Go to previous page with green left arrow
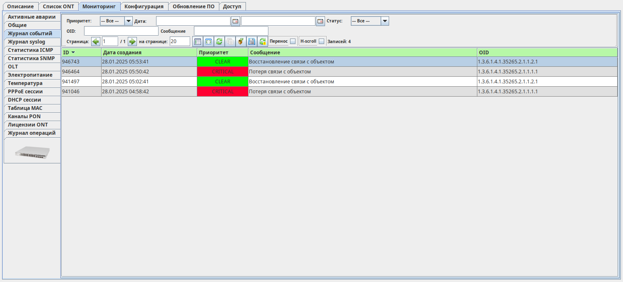623x282 pixels. point(96,41)
